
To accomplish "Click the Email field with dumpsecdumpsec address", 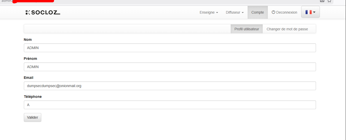I will [170, 86].
